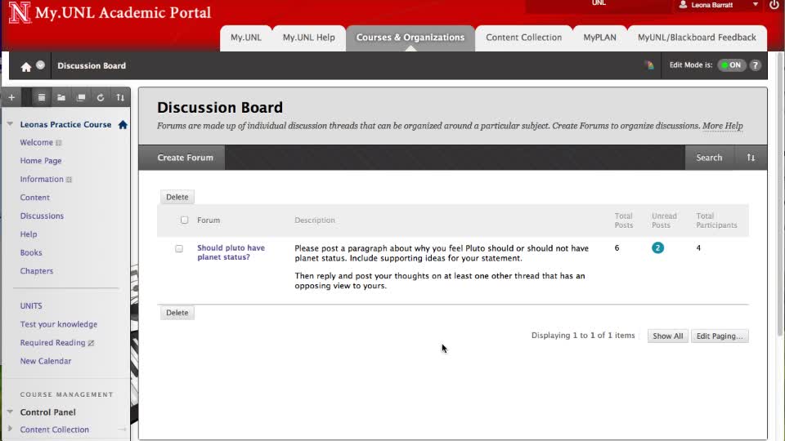Open the Content Collection link in Control Panel

click(x=55, y=430)
